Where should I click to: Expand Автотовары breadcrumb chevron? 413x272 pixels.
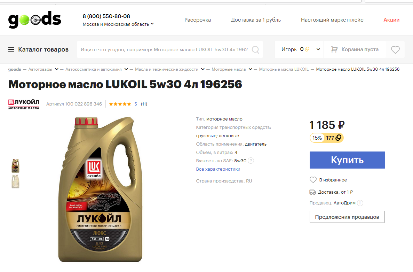pyautogui.click(x=56, y=69)
